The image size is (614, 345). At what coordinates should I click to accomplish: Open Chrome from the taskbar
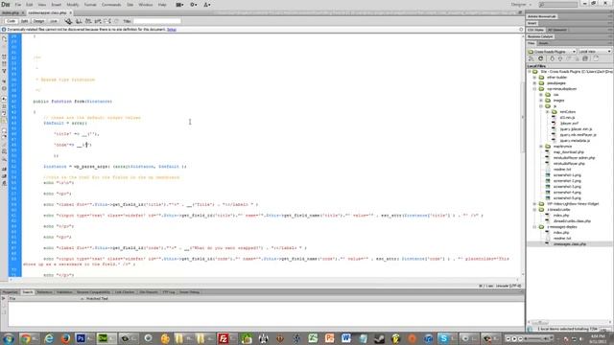click(x=26, y=338)
